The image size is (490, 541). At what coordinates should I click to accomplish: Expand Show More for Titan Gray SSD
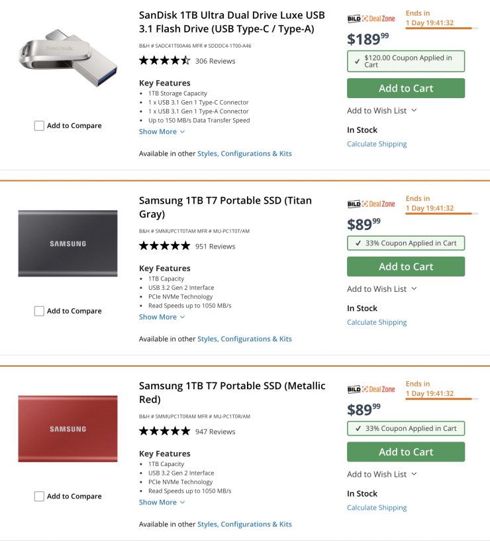coord(162,317)
